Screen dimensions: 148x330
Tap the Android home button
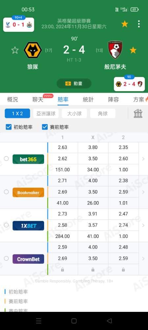[74, 321]
